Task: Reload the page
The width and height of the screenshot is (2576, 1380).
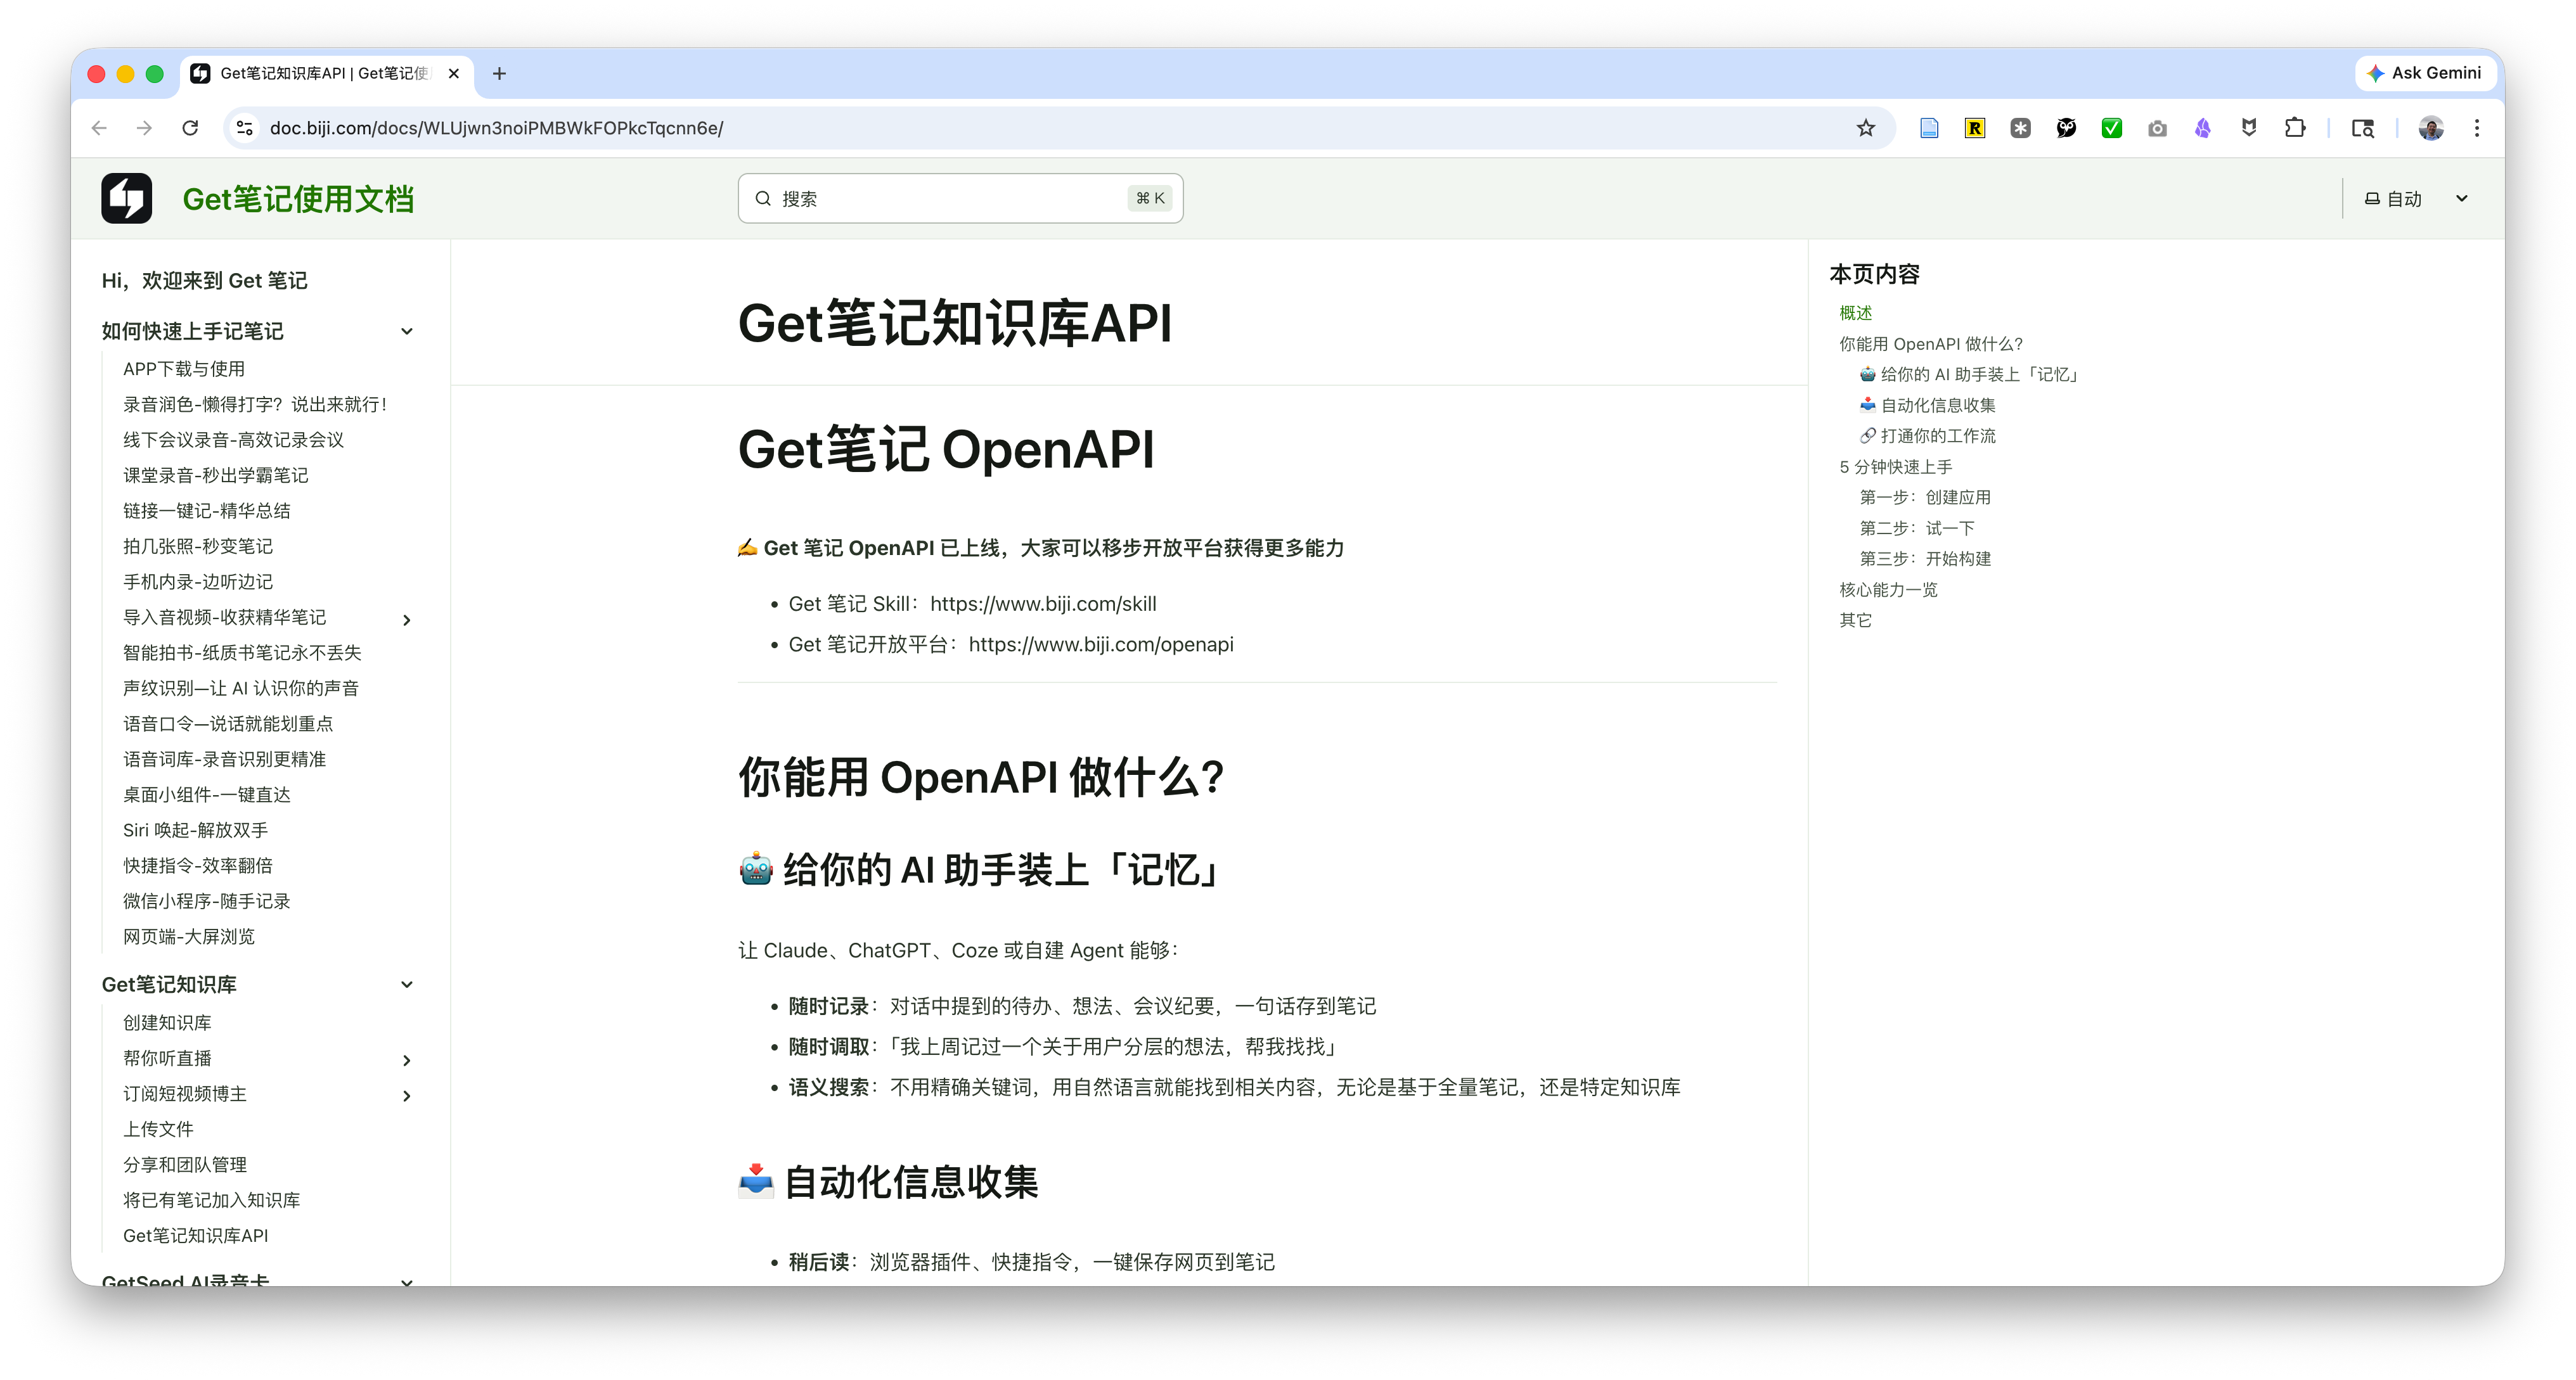Action: [x=190, y=128]
